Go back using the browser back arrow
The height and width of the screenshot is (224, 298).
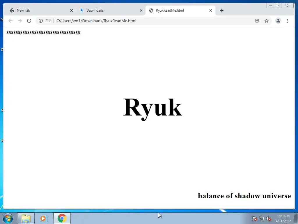click(x=10, y=21)
